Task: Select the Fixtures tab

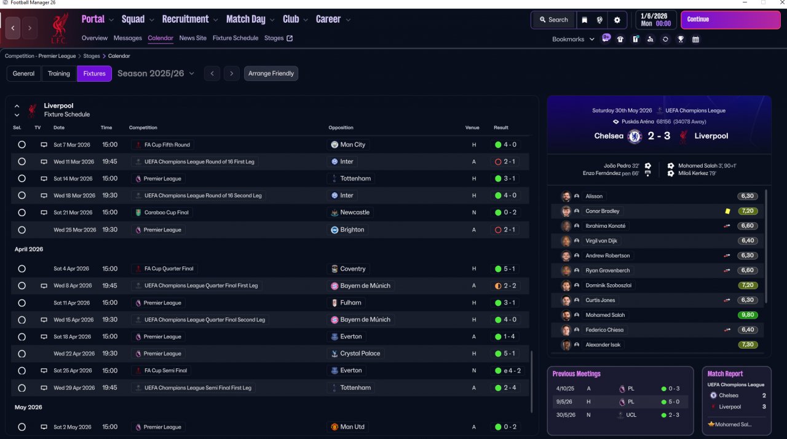Action: pyautogui.click(x=95, y=74)
